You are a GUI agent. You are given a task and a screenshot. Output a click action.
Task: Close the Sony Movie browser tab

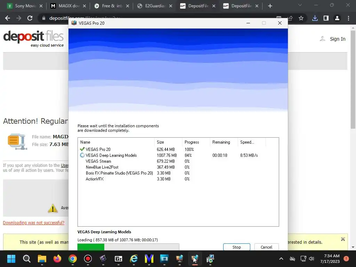point(41,6)
